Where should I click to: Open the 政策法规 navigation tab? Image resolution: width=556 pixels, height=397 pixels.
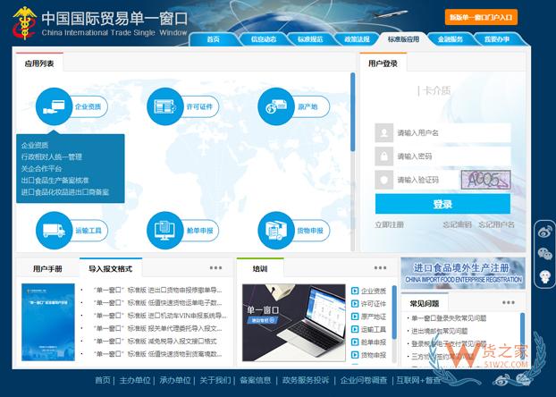(357, 39)
